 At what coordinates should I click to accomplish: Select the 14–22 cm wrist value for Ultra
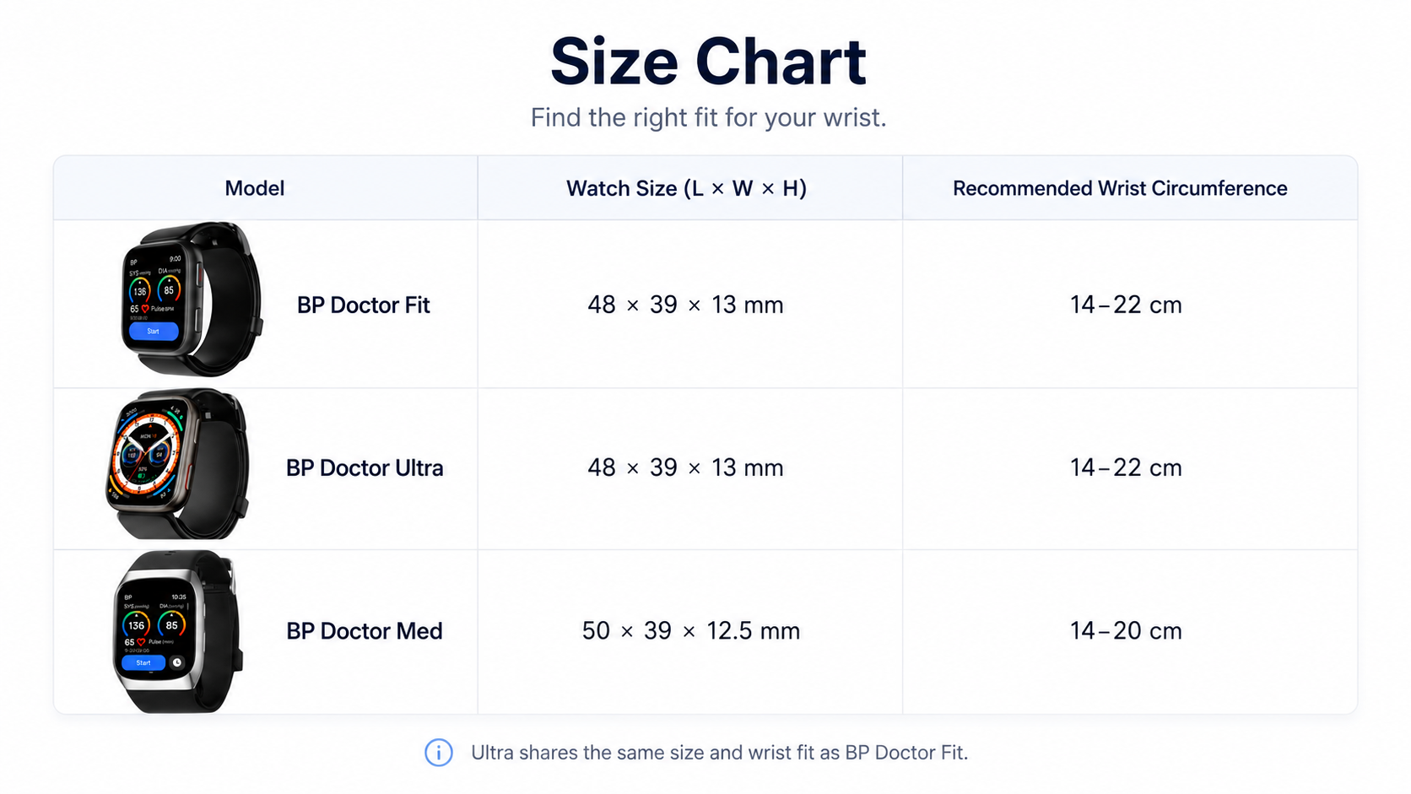1126,467
